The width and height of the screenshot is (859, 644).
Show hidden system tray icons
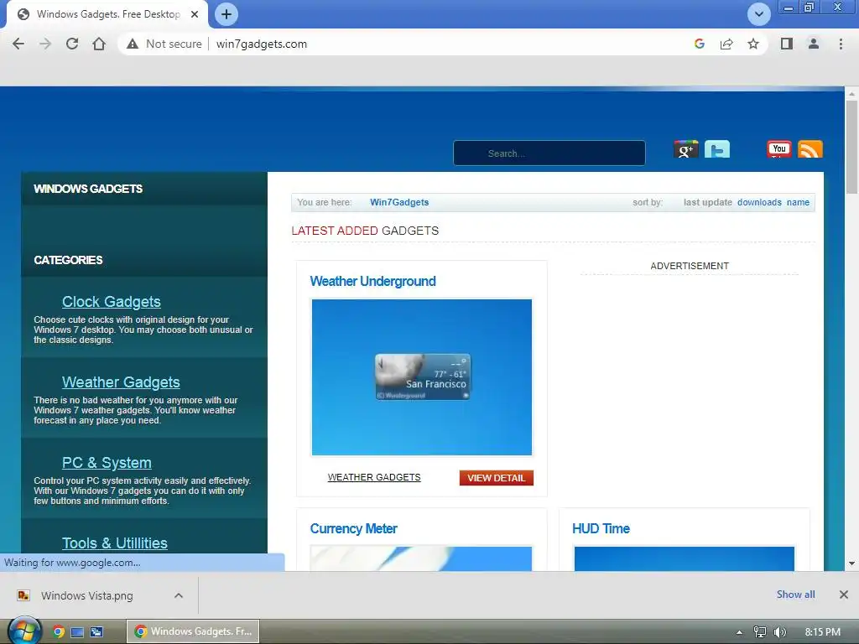point(739,632)
